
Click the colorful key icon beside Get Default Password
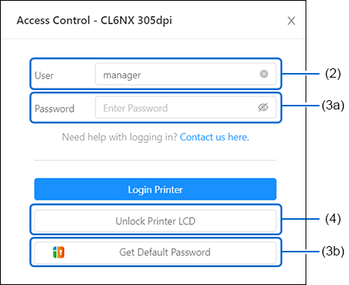(59, 252)
